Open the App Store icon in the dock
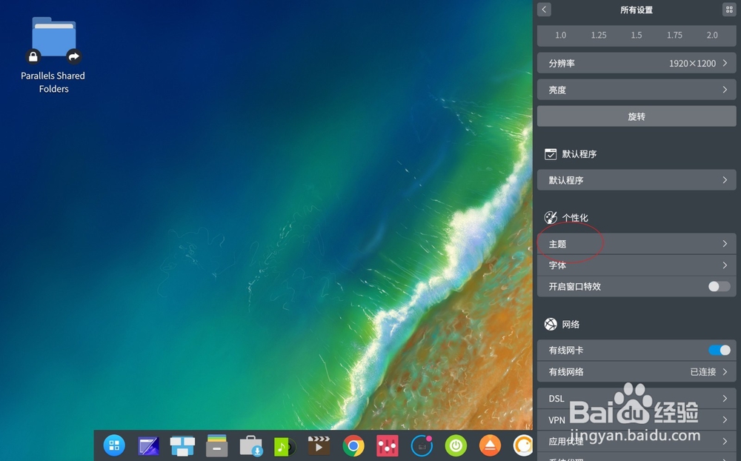 pos(250,445)
